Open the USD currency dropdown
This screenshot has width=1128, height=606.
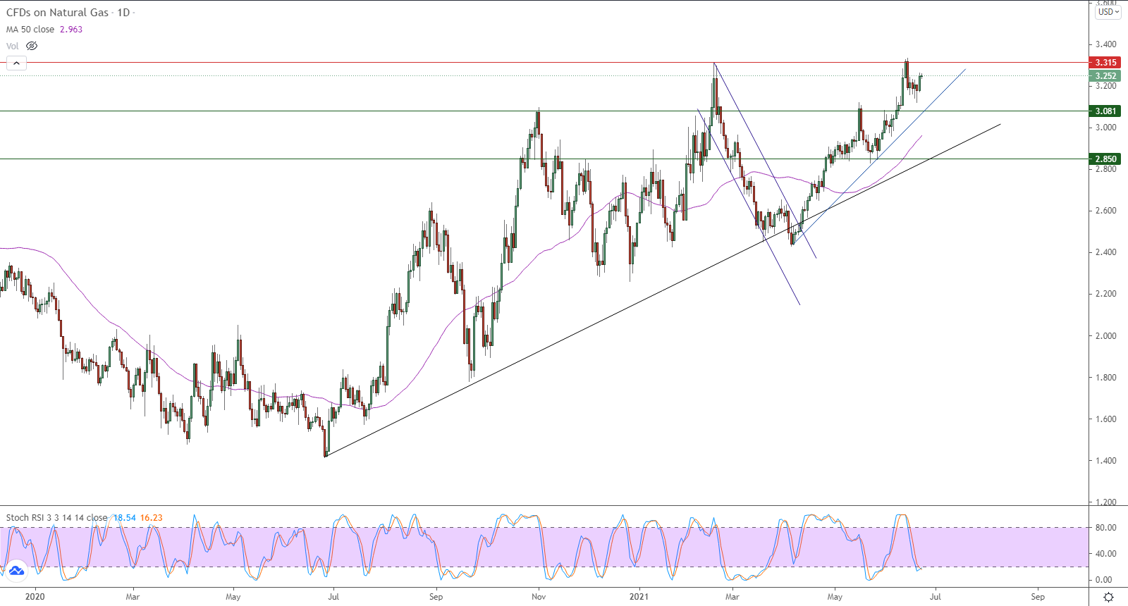click(x=1108, y=12)
